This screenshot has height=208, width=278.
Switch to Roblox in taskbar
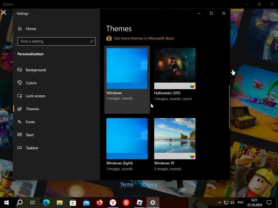point(140,203)
